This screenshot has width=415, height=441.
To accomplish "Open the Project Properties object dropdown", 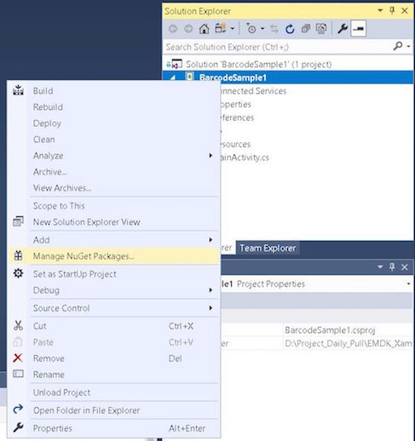I will point(408,283).
